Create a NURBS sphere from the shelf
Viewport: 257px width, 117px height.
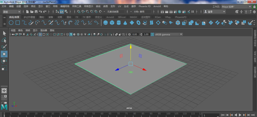coord(105,23)
